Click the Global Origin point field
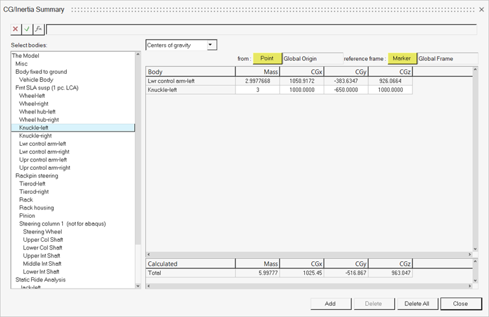This screenshot has height=317, width=489. (x=312, y=58)
